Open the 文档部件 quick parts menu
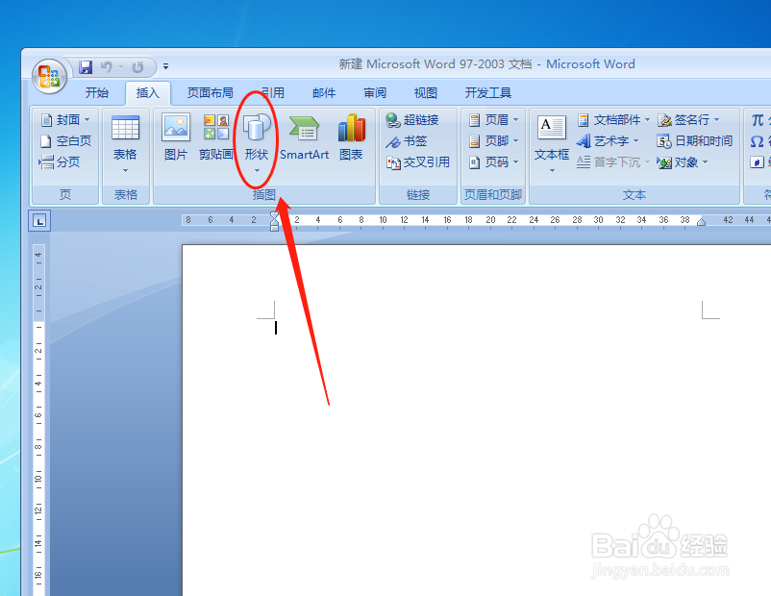 tap(614, 119)
